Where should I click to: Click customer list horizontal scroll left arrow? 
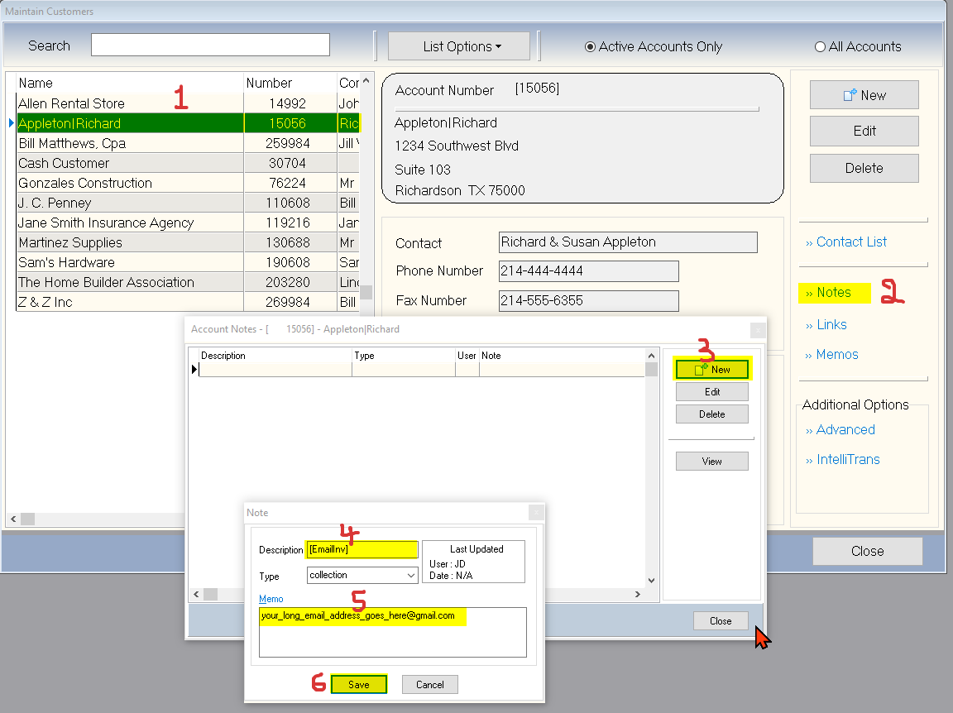13,519
